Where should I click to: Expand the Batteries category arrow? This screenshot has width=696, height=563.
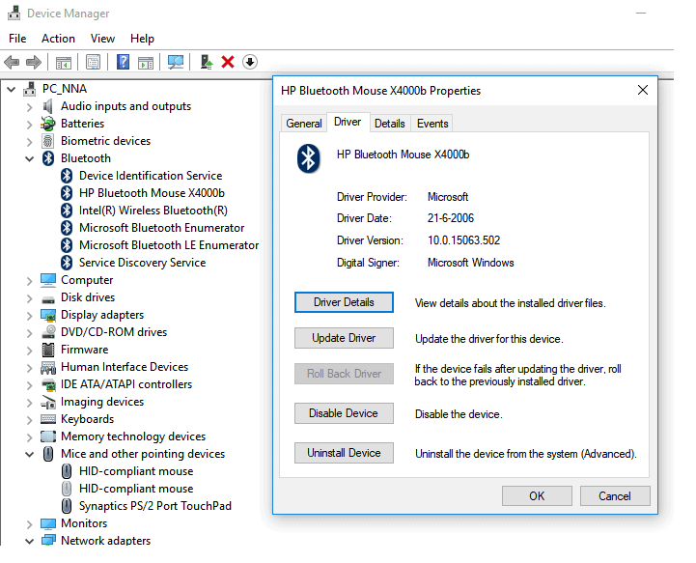point(29,125)
